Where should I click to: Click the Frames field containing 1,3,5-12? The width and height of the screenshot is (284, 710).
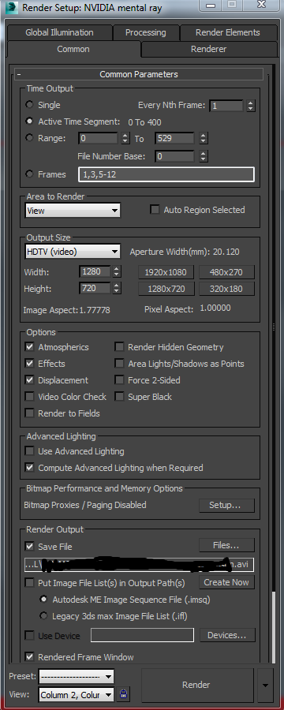pos(166,174)
